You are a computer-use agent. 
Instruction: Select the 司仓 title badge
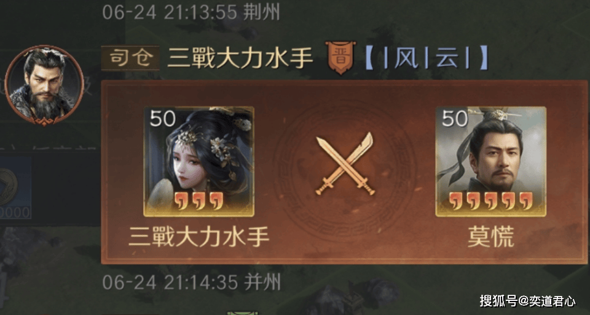click(130, 58)
